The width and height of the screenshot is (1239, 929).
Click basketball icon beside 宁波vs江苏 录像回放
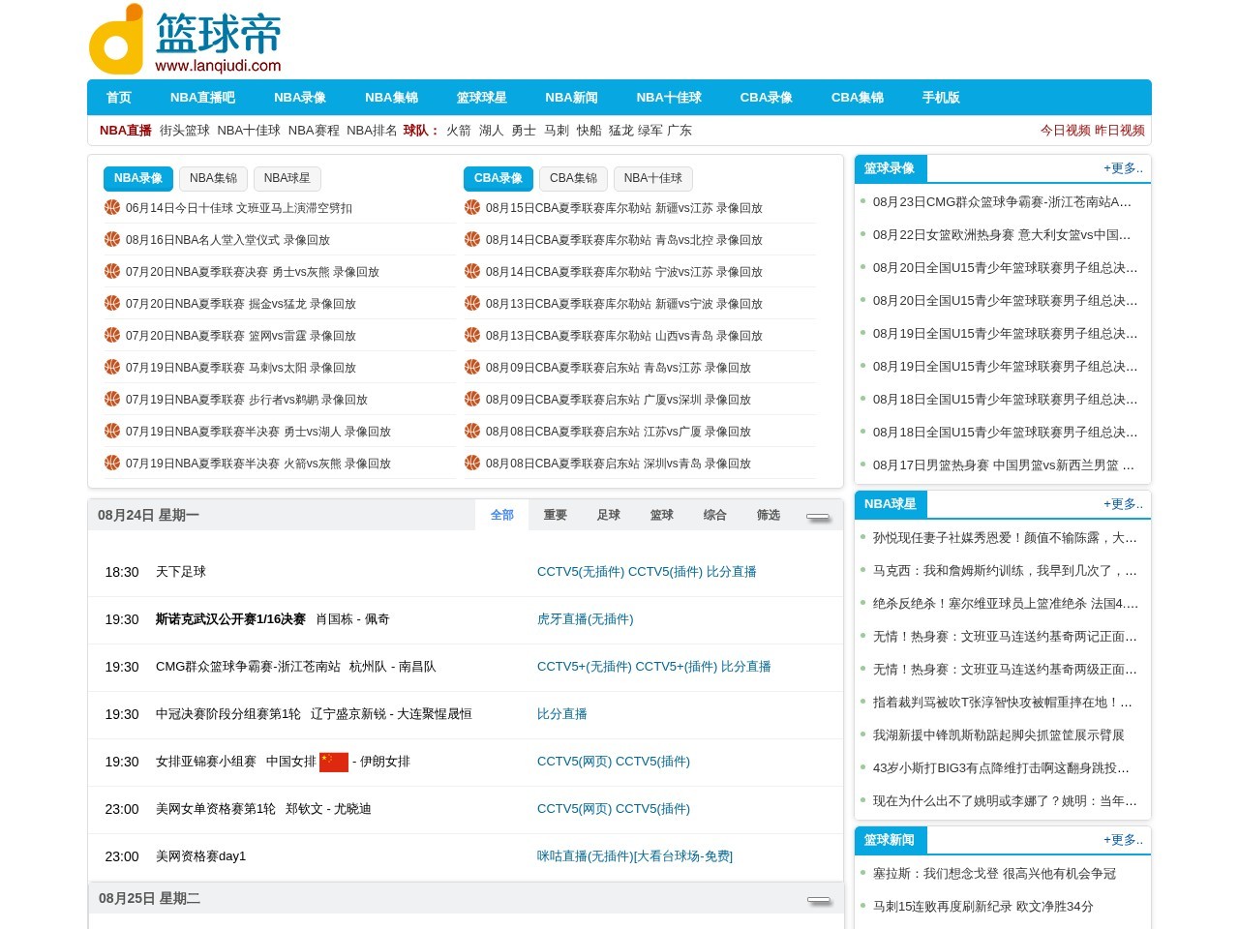[x=472, y=271]
